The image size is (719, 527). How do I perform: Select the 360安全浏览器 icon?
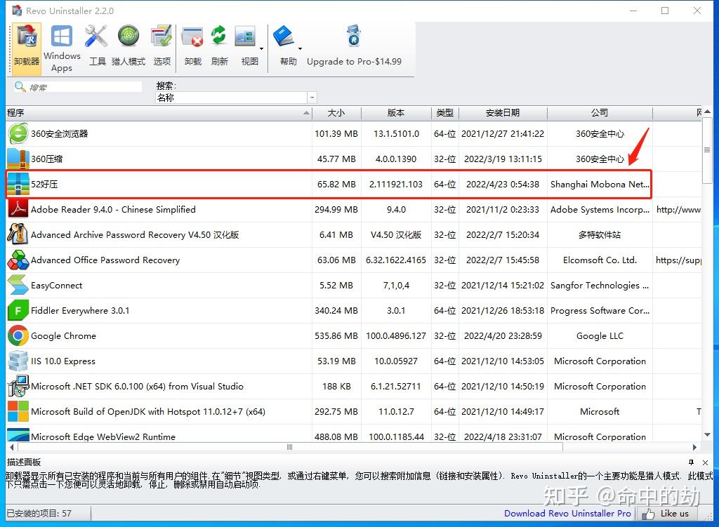(x=18, y=134)
